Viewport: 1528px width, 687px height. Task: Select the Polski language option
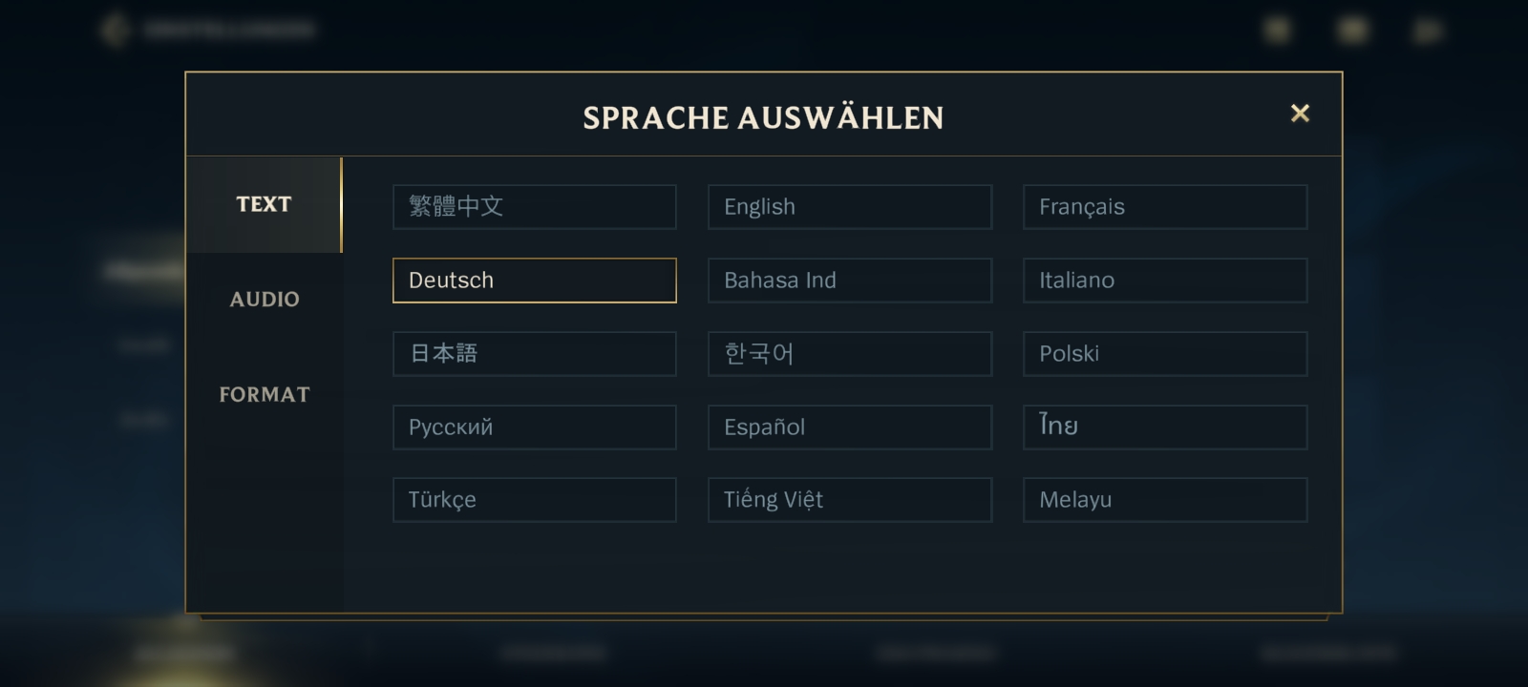(x=1164, y=354)
